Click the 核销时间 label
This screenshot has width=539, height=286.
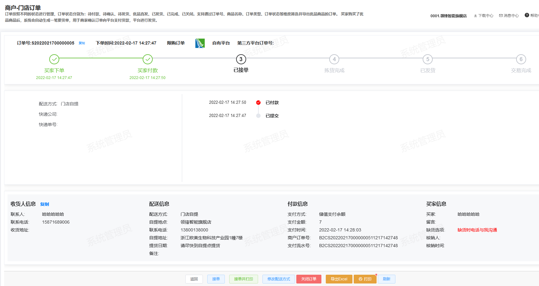(x=436, y=246)
